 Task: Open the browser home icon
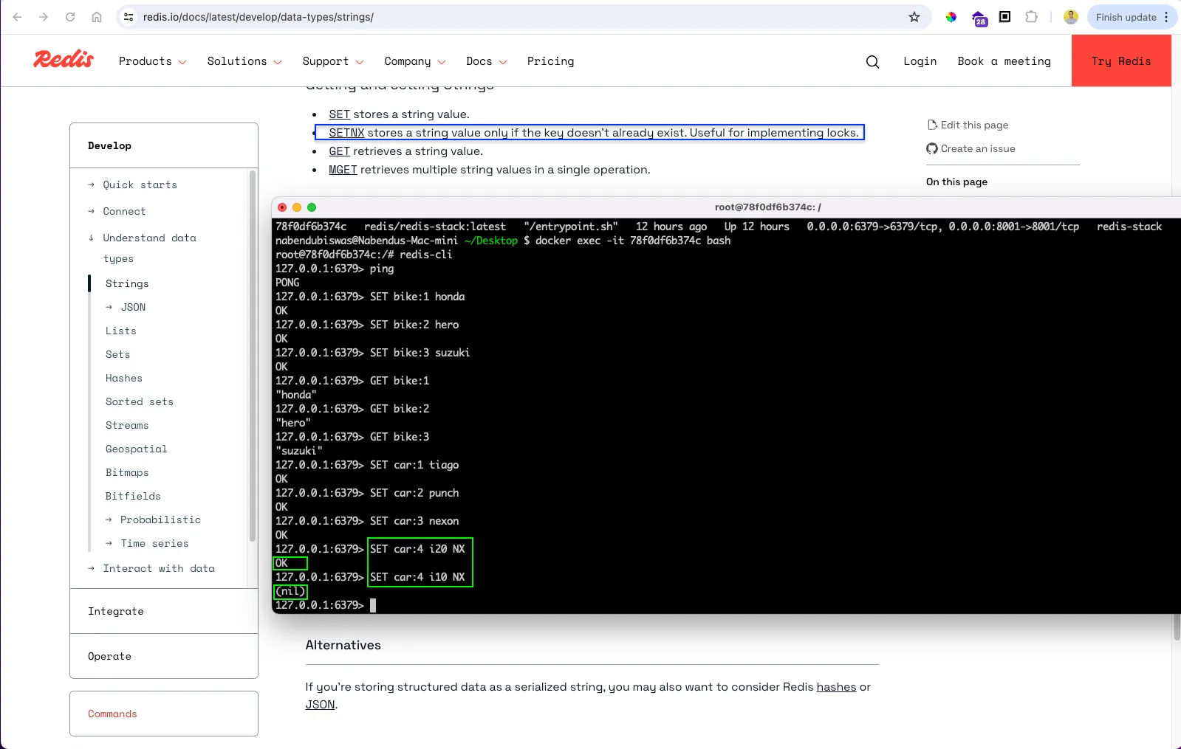(x=97, y=17)
